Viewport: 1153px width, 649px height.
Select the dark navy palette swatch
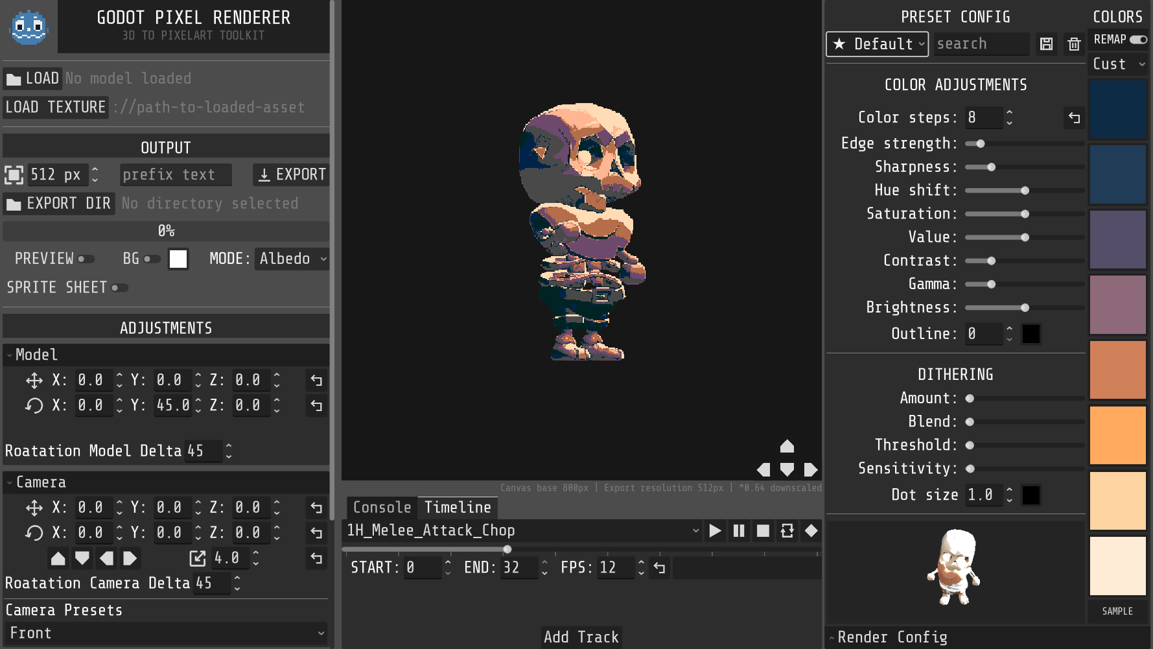[1118, 109]
